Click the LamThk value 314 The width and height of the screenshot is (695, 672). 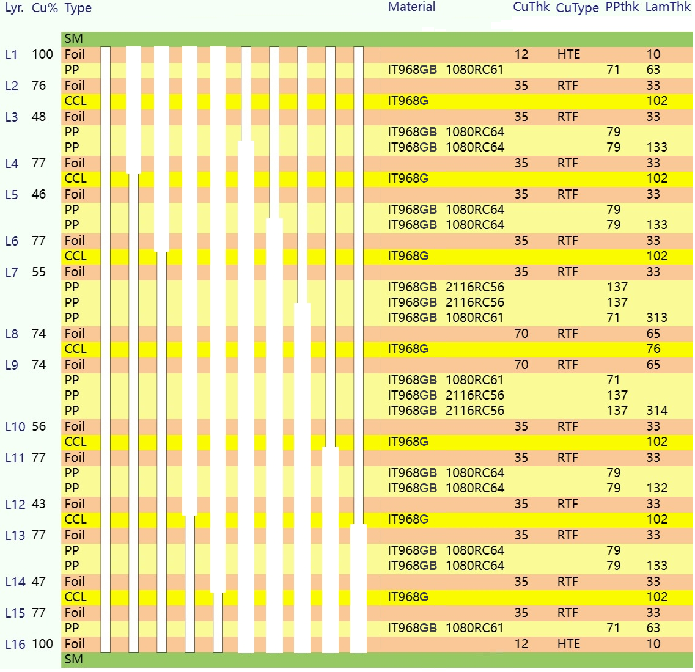pyautogui.click(x=656, y=411)
